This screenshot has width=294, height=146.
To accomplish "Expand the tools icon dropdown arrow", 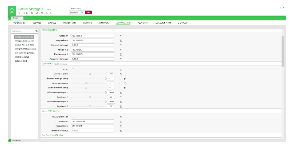I will pyautogui.click(x=45, y=13).
